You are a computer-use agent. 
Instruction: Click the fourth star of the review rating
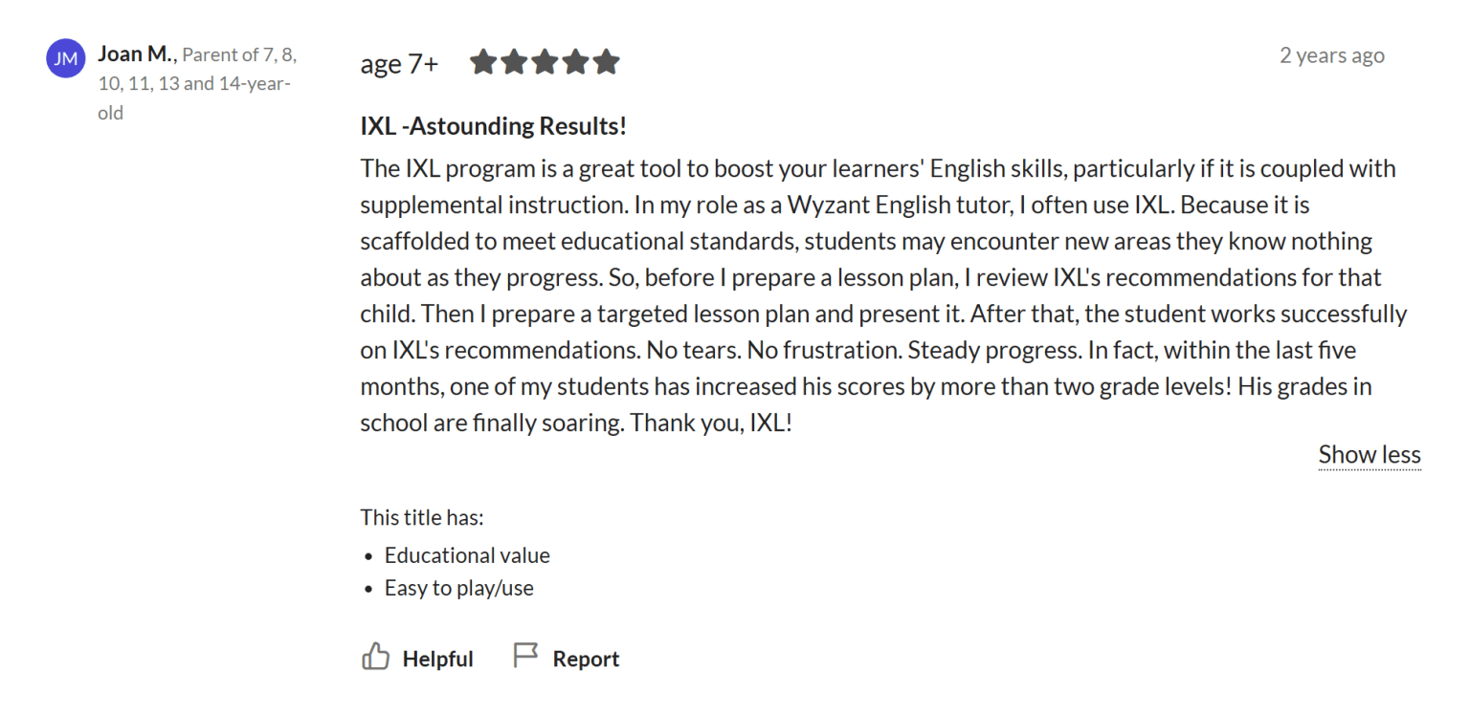[576, 61]
